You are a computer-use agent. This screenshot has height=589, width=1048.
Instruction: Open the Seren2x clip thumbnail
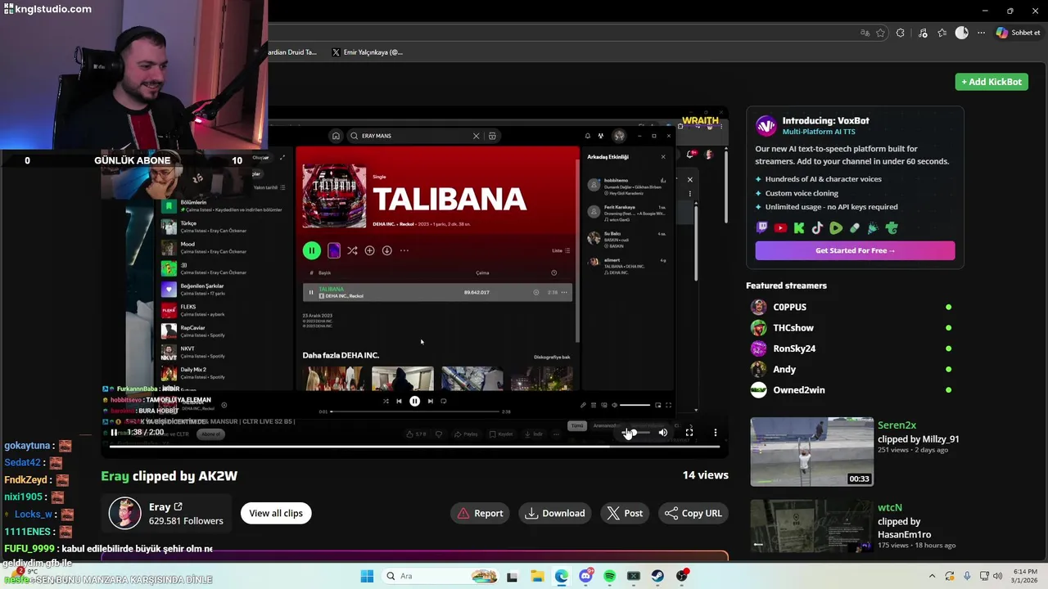click(x=812, y=452)
